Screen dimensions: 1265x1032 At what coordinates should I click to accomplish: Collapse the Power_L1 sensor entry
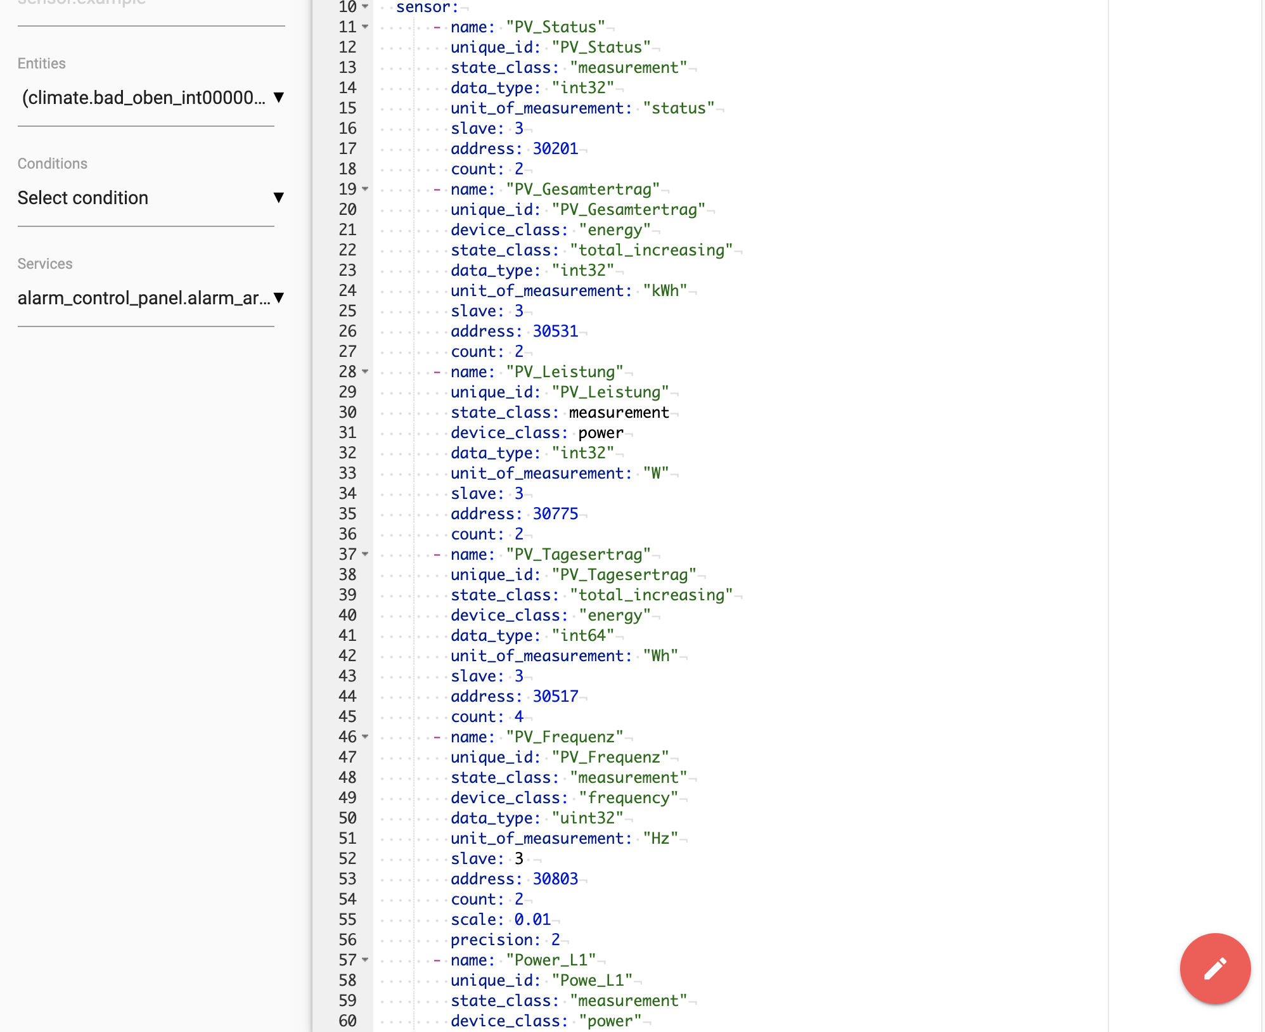(364, 960)
